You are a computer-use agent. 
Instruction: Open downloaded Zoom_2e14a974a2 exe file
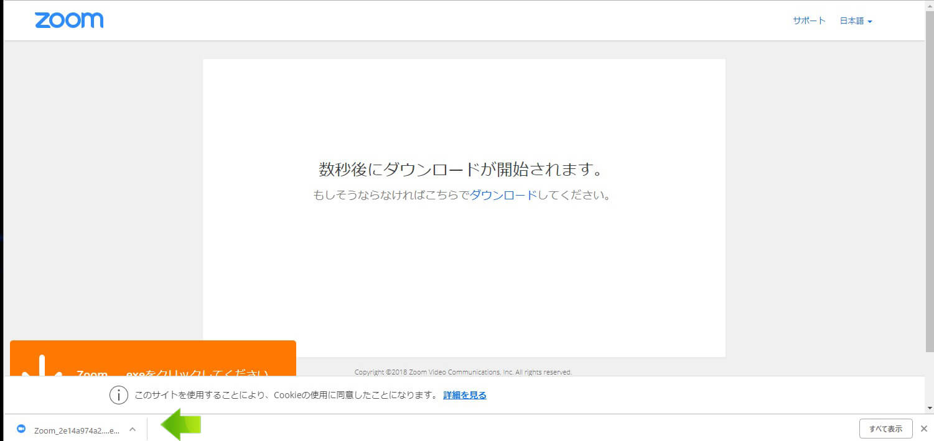(76, 430)
